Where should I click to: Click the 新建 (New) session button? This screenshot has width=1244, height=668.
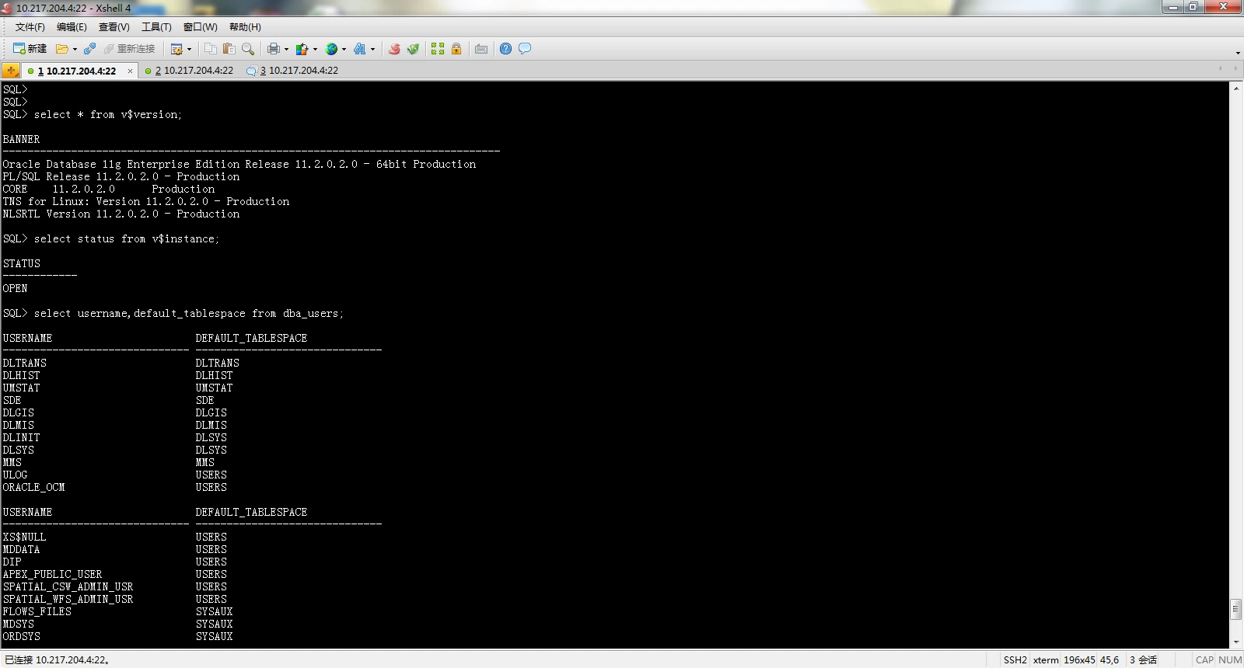point(30,49)
